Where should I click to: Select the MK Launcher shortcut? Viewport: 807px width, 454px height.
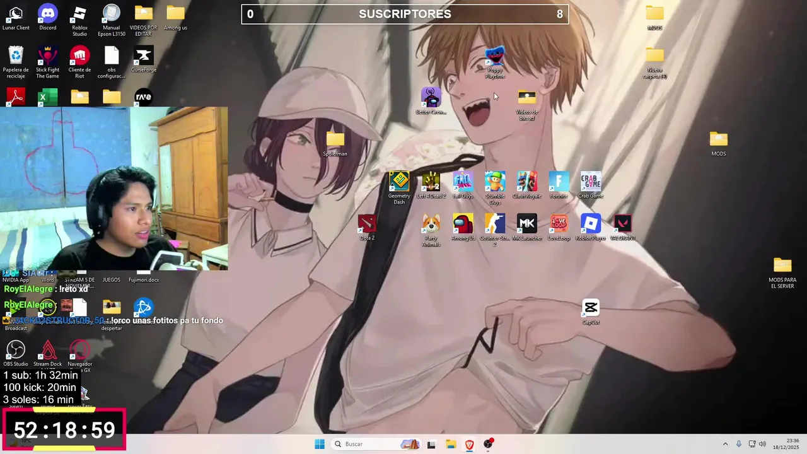[527, 227]
